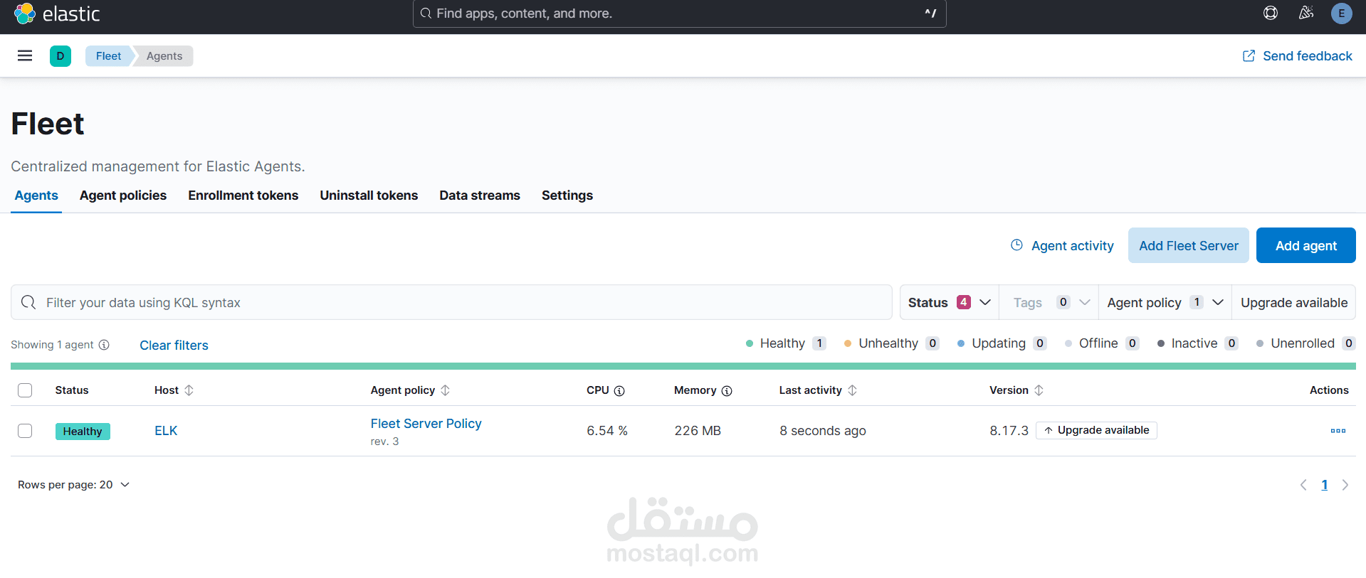Toggle the Upgrade available filter
The width and height of the screenshot is (1366, 578).
tap(1294, 302)
